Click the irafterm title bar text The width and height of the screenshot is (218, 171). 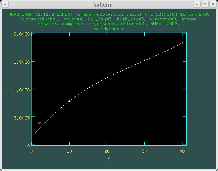[x=109, y=4]
